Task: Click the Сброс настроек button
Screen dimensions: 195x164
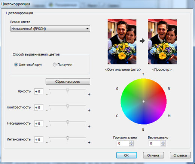Action: pyautogui.click(x=68, y=82)
